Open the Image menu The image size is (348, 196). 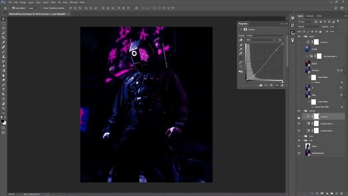(23, 2)
